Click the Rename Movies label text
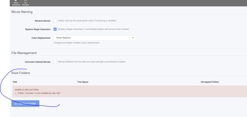 (x=43, y=21)
